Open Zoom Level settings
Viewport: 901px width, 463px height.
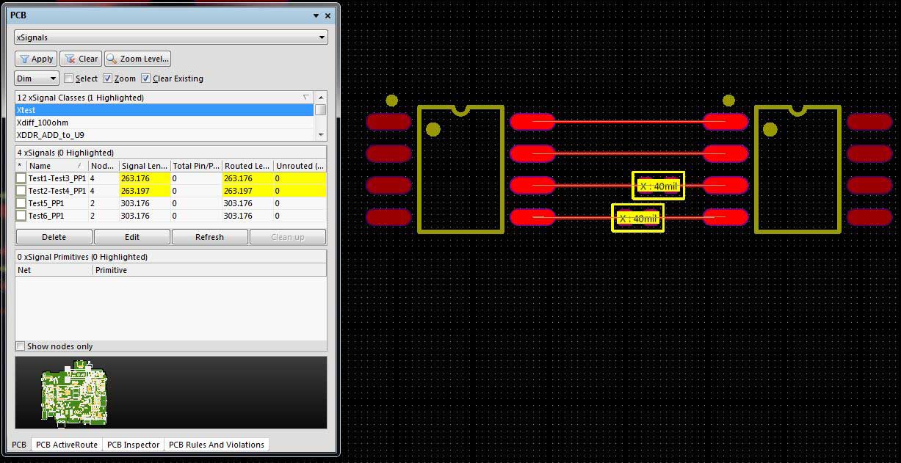[x=138, y=59]
